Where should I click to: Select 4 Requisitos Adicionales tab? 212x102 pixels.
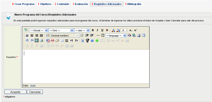(107, 4)
